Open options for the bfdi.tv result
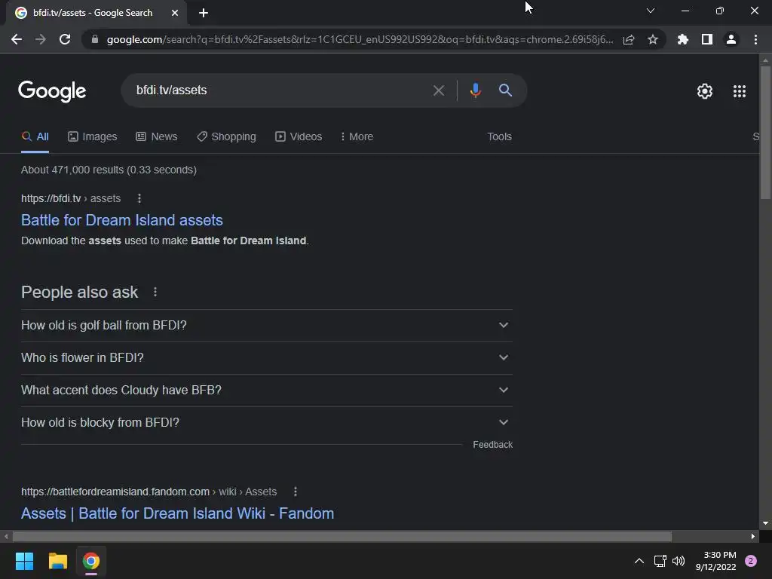Screen dimensions: 772x579 (x=139, y=198)
